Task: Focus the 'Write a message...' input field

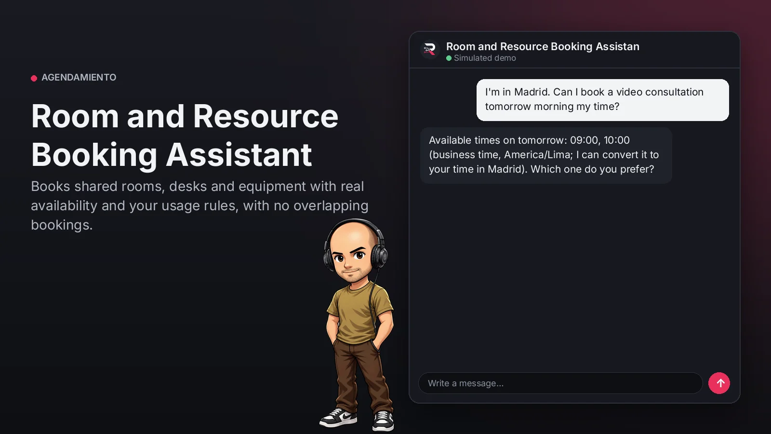Action: pos(560,383)
